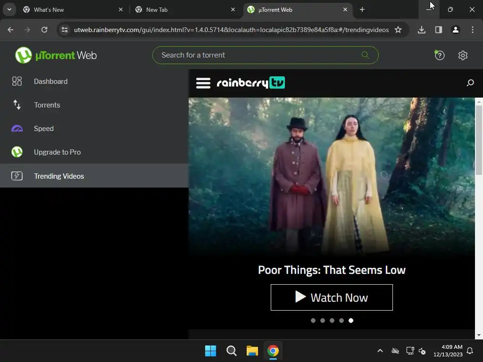The width and height of the screenshot is (483, 362).
Task: Bookmark this page with the star
Action: pyautogui.click(x=398, y=30)
